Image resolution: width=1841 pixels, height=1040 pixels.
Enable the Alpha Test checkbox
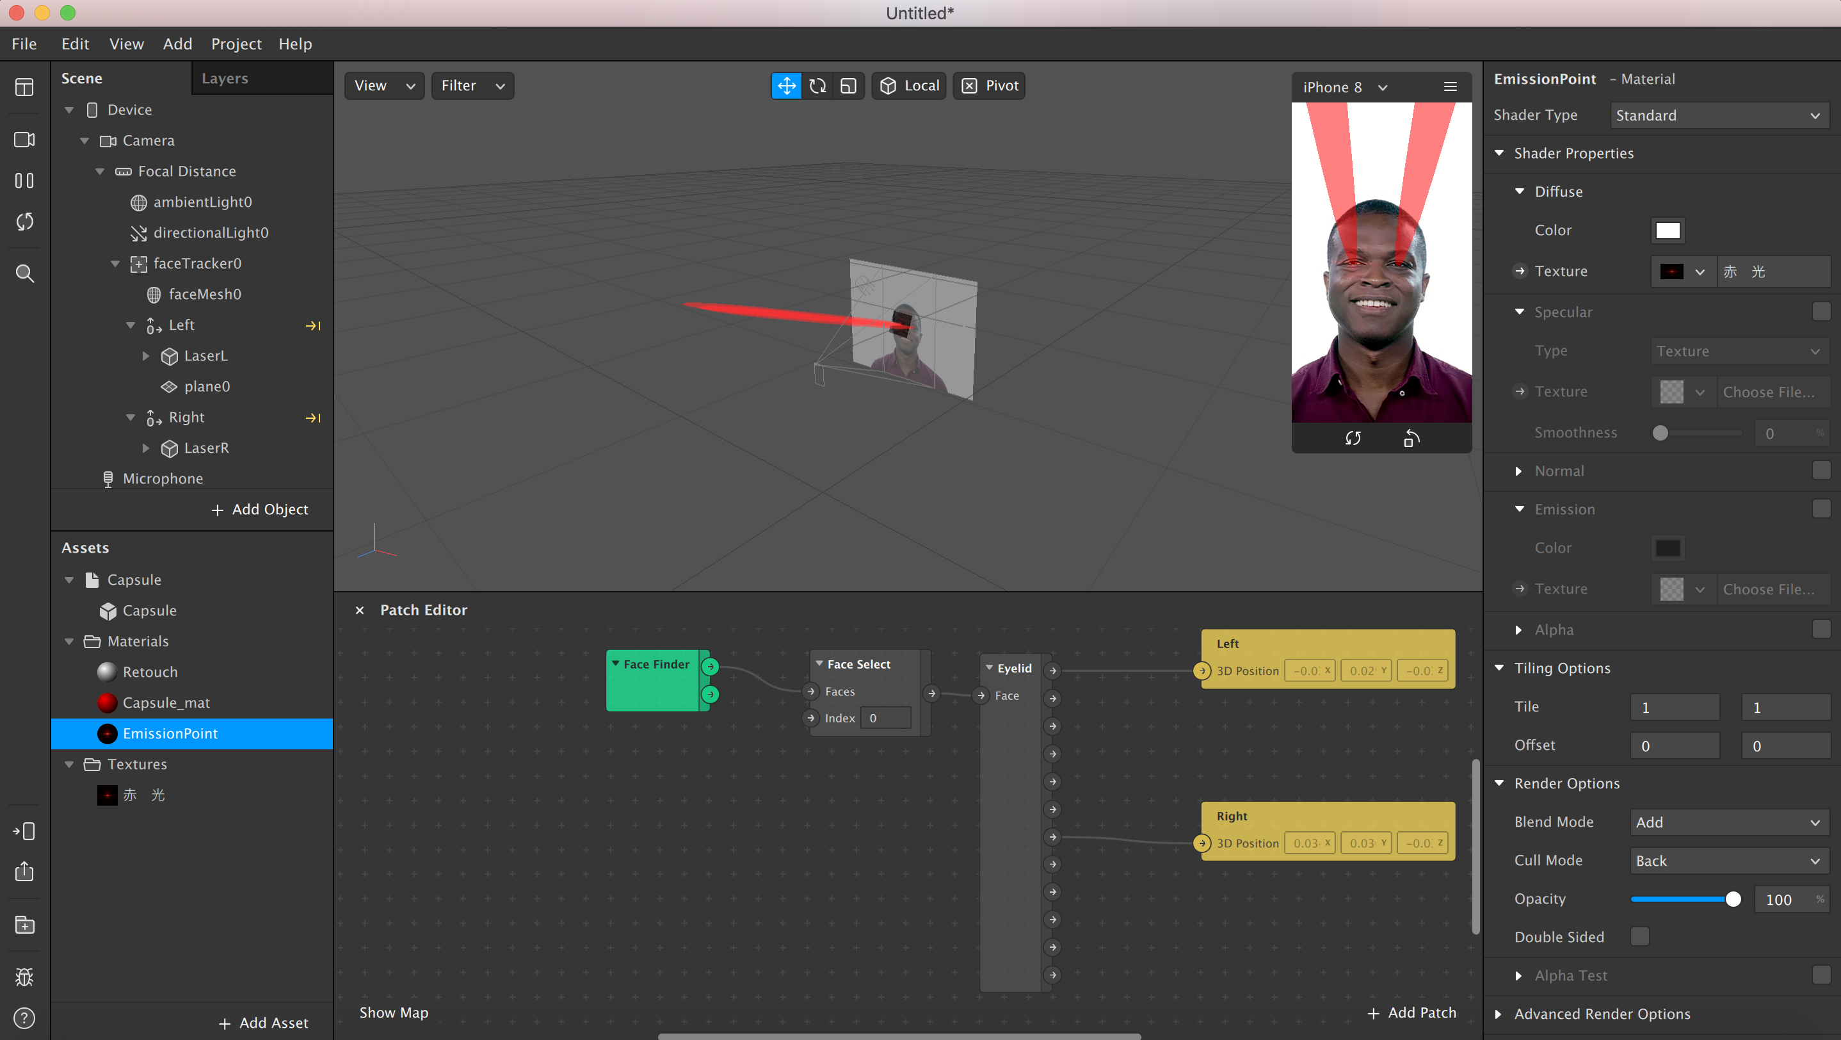[1822, 975]
